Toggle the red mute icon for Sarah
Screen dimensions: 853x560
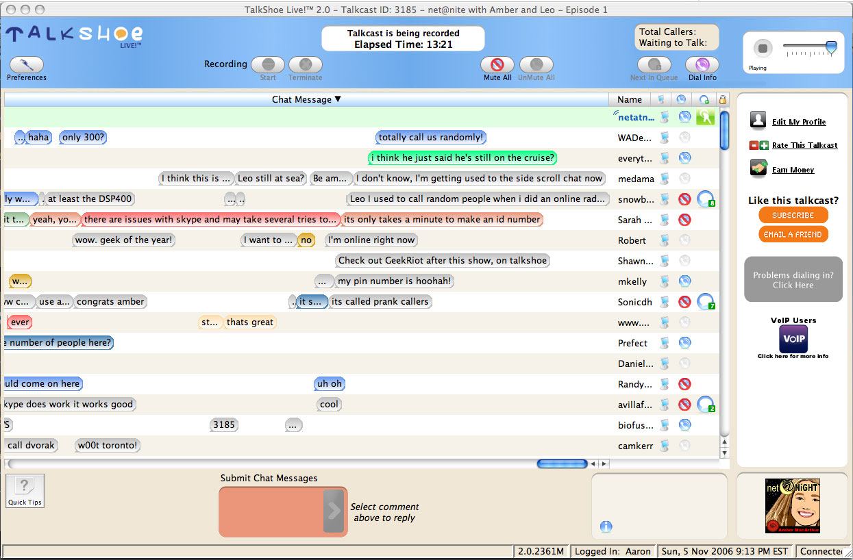tap(684, 220)
